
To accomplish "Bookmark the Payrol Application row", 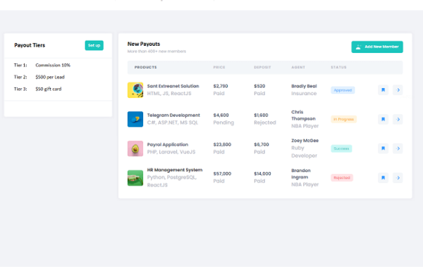I will [383, 149].
